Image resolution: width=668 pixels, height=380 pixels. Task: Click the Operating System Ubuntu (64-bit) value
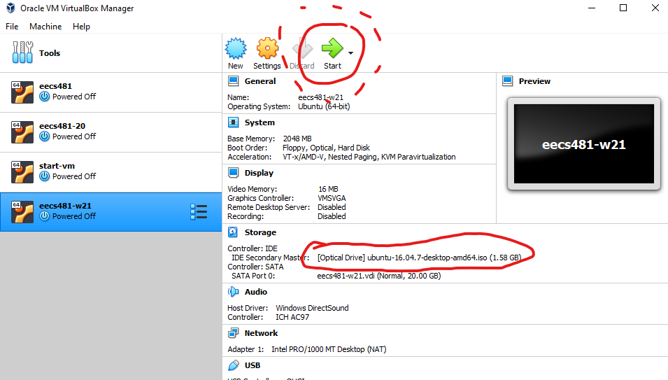pyautogui.click(x=324, y=106)
